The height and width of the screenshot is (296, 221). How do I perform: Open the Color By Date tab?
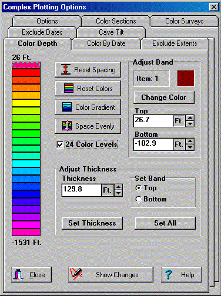tap(106, 43)
